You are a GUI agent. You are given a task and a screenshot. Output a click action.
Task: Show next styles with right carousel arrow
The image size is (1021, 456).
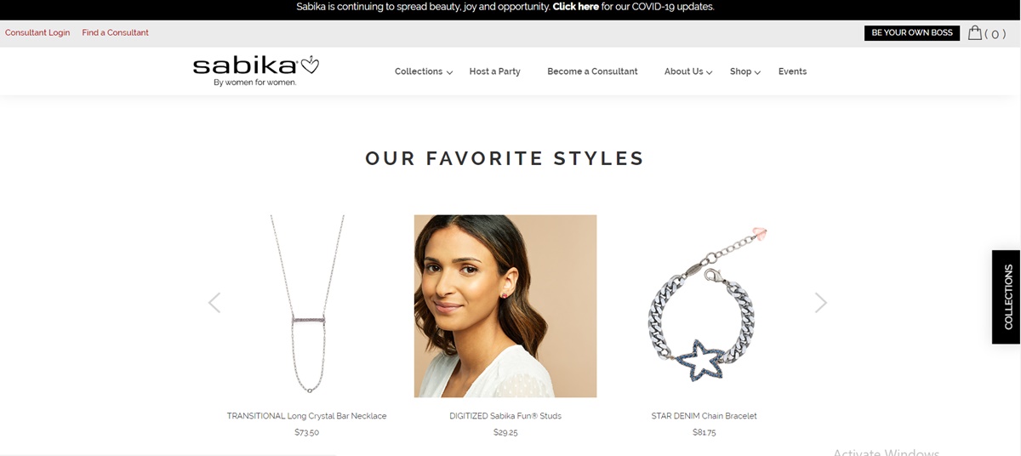(820, 303)
